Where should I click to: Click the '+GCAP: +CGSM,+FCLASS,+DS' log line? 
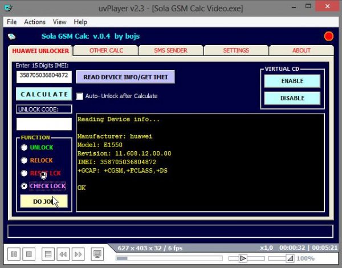click(123, 170)
